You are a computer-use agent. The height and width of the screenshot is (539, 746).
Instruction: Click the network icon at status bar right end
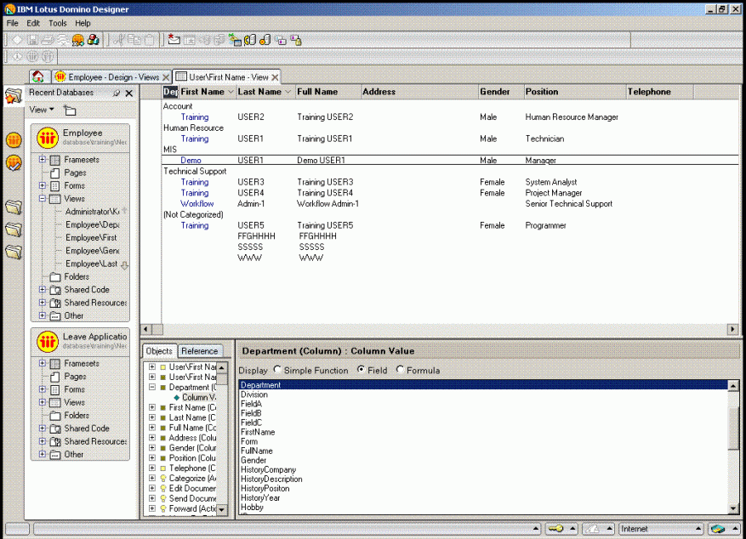(x=718, y=529)
